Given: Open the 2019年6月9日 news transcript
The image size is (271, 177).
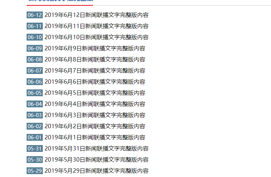Looking at the screenshot, I should (95, 48).
